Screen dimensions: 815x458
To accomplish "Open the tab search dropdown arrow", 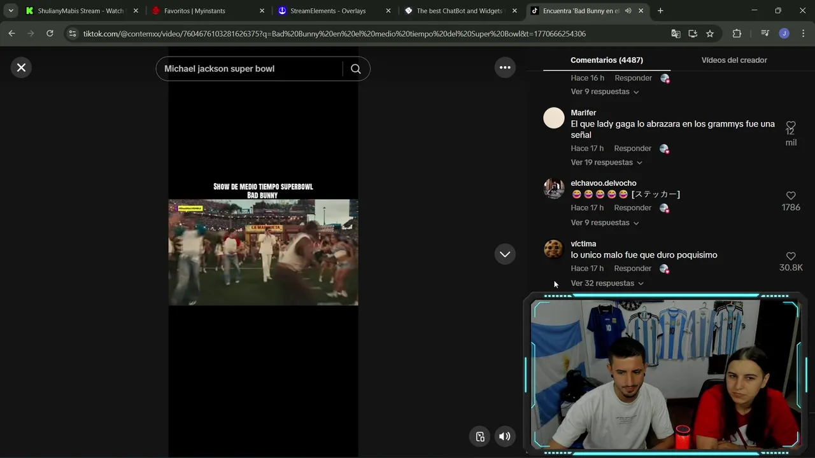I will (11, 11).
